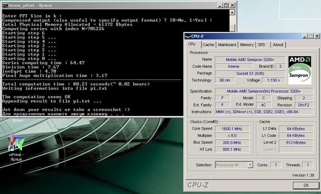This screenshot has width=321, height=194.
Task: Click the 'Version 1.39' label in CPU-Z
Action: coord(303,175)
